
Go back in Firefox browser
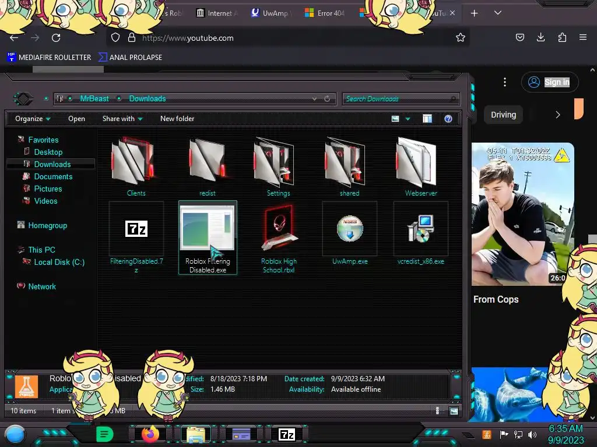[14, 38]
